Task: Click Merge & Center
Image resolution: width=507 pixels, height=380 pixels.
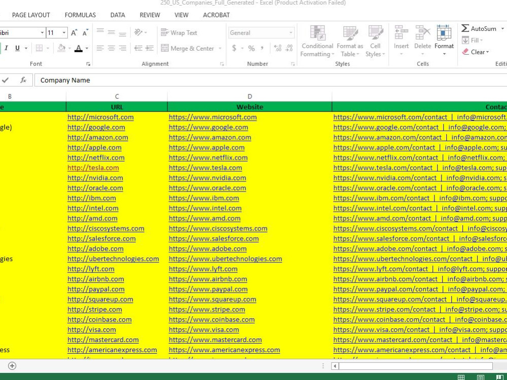Action: click(x=188, y=49)
